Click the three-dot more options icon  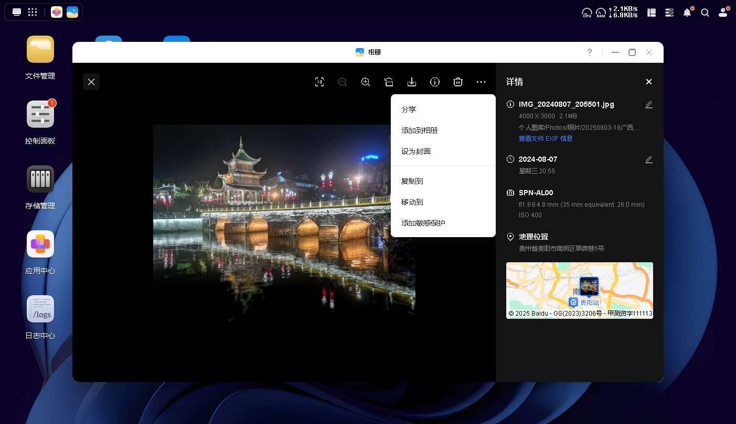coord(481,82)
